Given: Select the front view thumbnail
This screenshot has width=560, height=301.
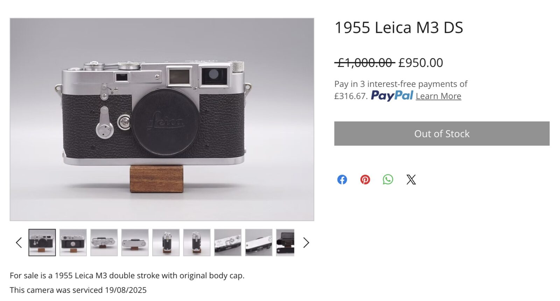Looking at the screenshot, I should 42,243.
